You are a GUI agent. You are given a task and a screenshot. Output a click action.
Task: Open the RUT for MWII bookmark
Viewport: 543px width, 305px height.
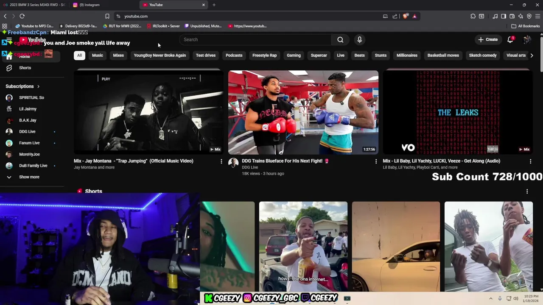pyautogui.click(x=122, y=26)
